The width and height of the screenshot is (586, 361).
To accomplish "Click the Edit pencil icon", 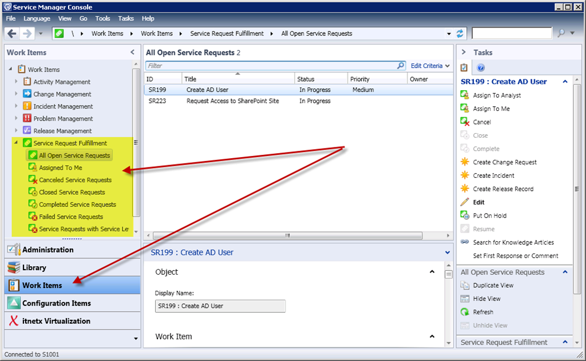I will point(465,202).
